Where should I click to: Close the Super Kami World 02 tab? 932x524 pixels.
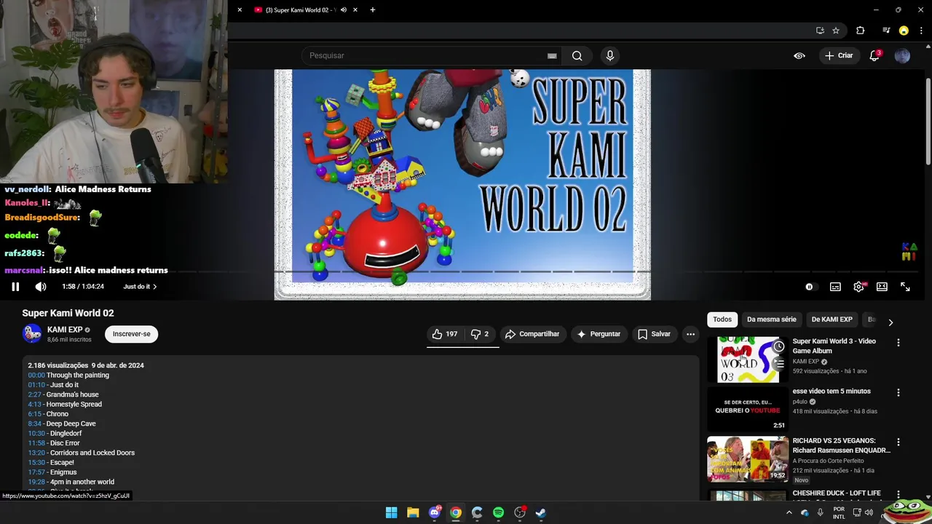355,10
